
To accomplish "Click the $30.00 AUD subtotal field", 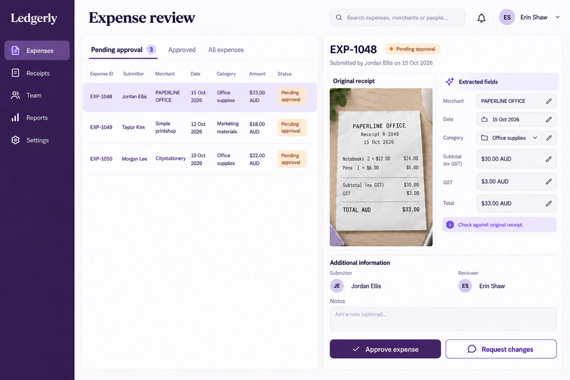I will (516, 159).
